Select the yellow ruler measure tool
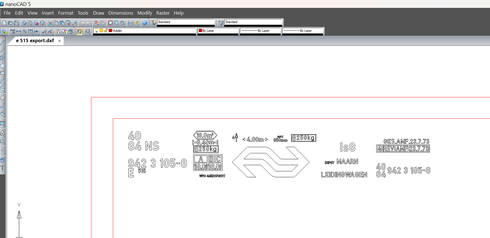The height and width of the screenshot is (238, 490). coord(137,23)
